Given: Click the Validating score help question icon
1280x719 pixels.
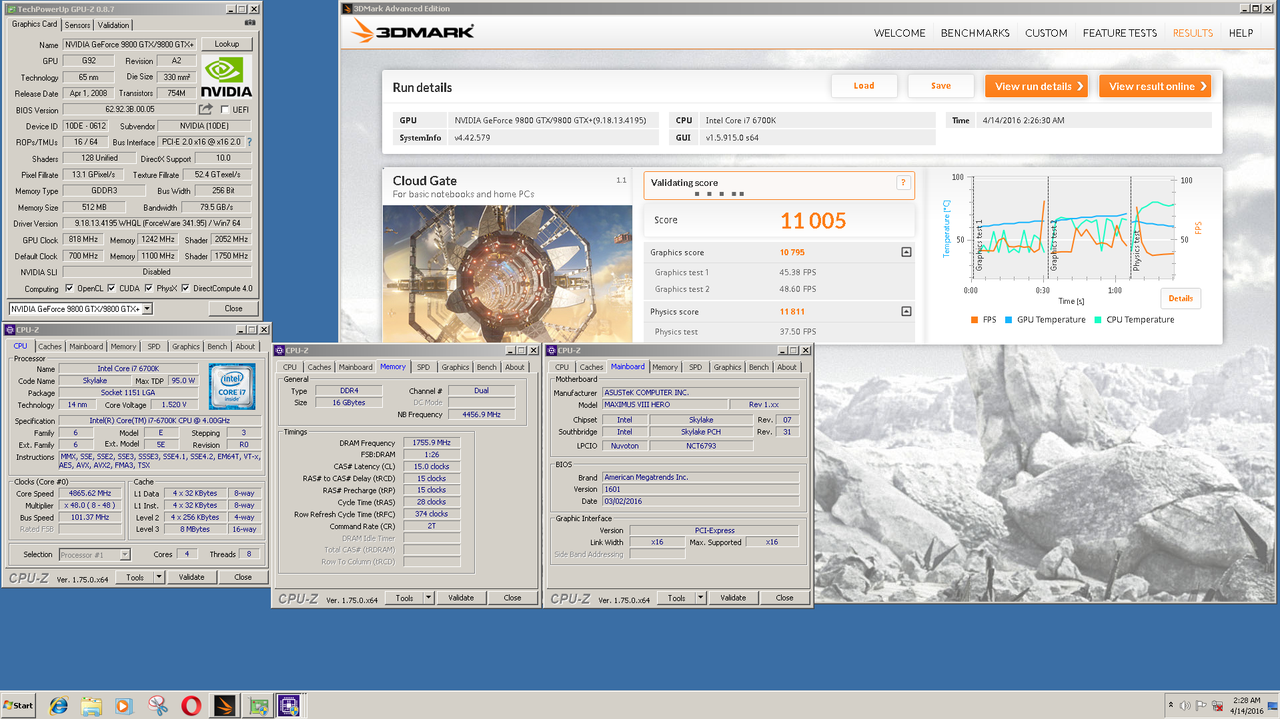Looking at the screenshot, I should 903,183.
